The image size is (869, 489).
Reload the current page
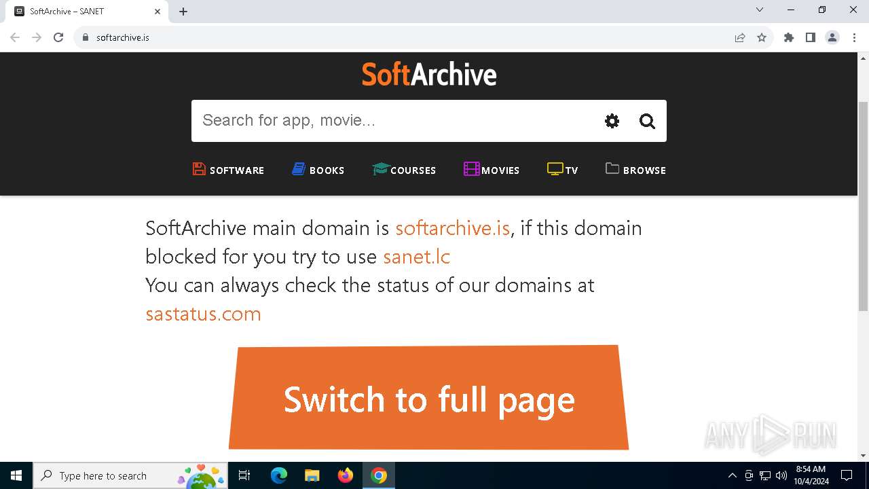click(x=58, y=37)
